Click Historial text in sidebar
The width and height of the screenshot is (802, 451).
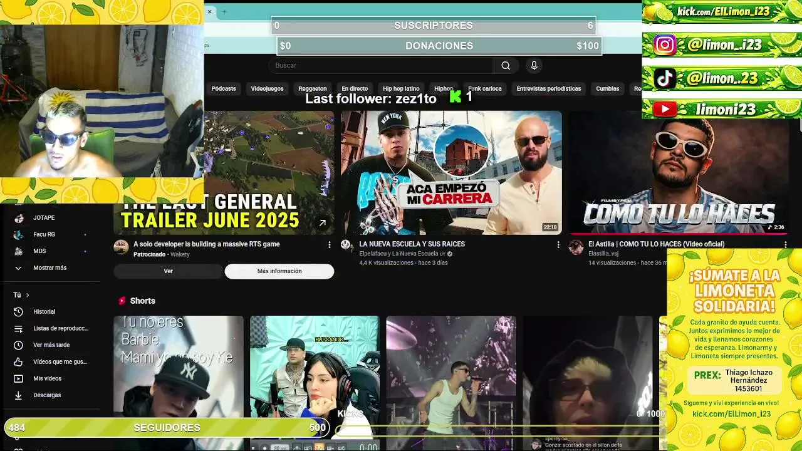click(44, 311)
